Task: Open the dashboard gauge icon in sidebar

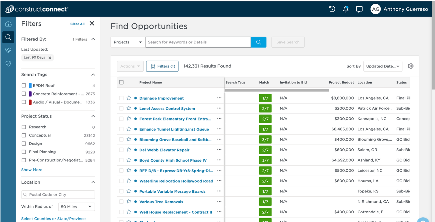Action: 8,24
